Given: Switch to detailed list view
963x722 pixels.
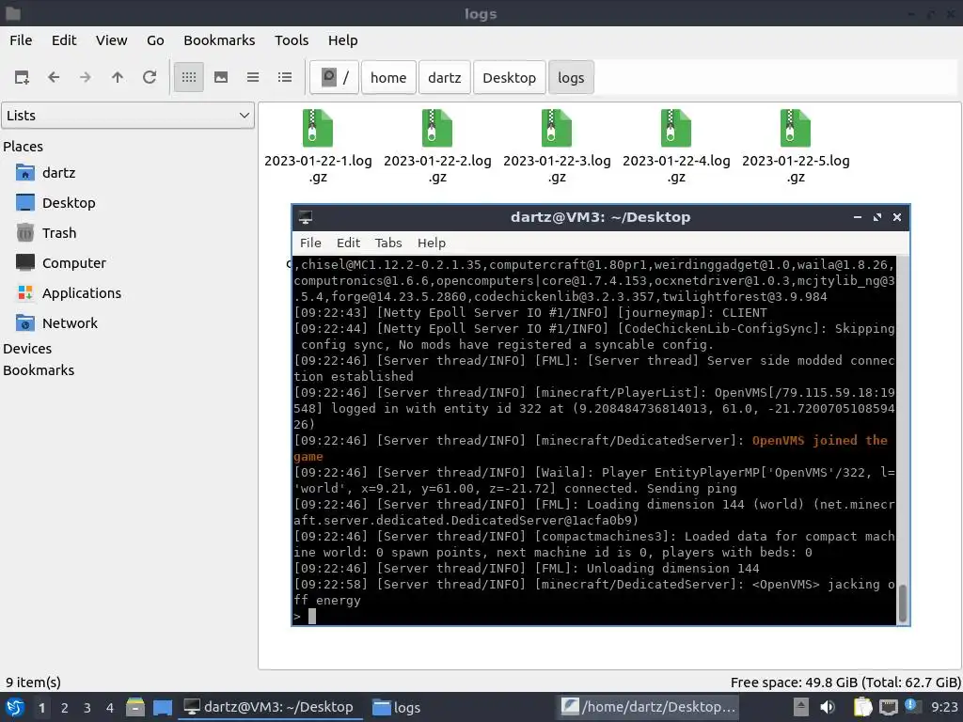Looking at the screenshot, I should pyautogui.click(x=285, y=77).
